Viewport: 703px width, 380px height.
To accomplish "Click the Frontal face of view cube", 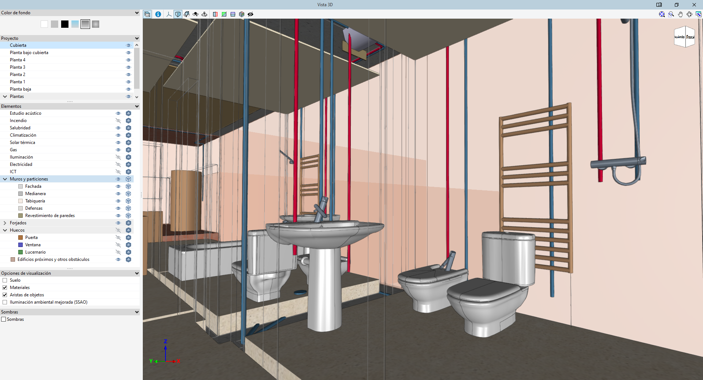I will coord(690,37).
